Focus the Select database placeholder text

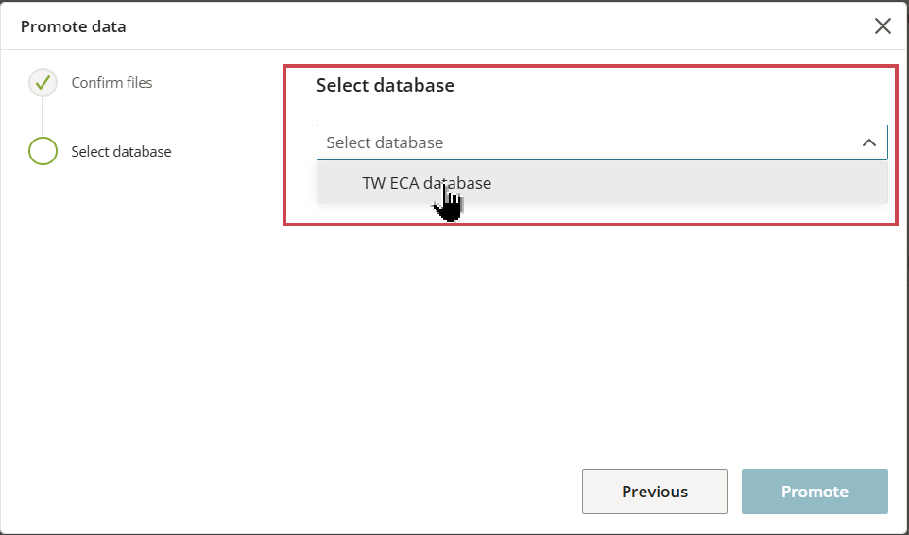[385, 142]
